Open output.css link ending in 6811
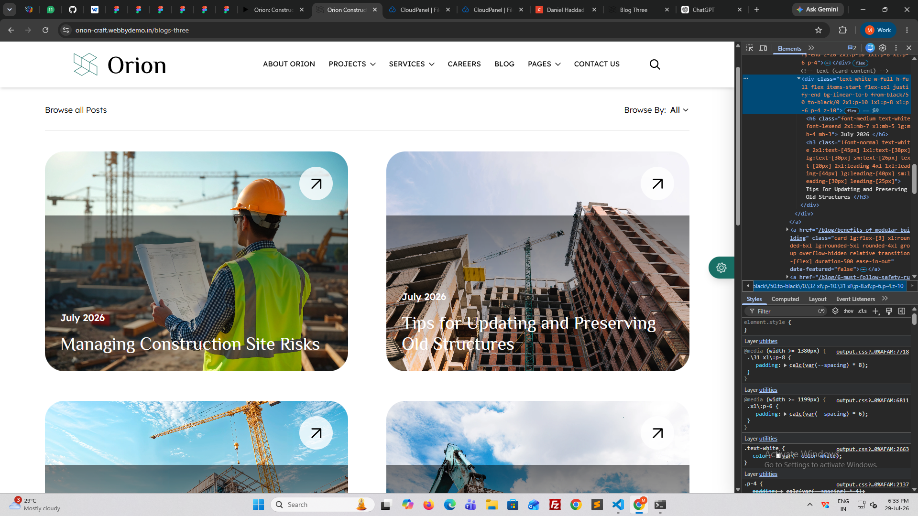Image resolution: width=918 pixels, height=516 pixels. (873, 400)
